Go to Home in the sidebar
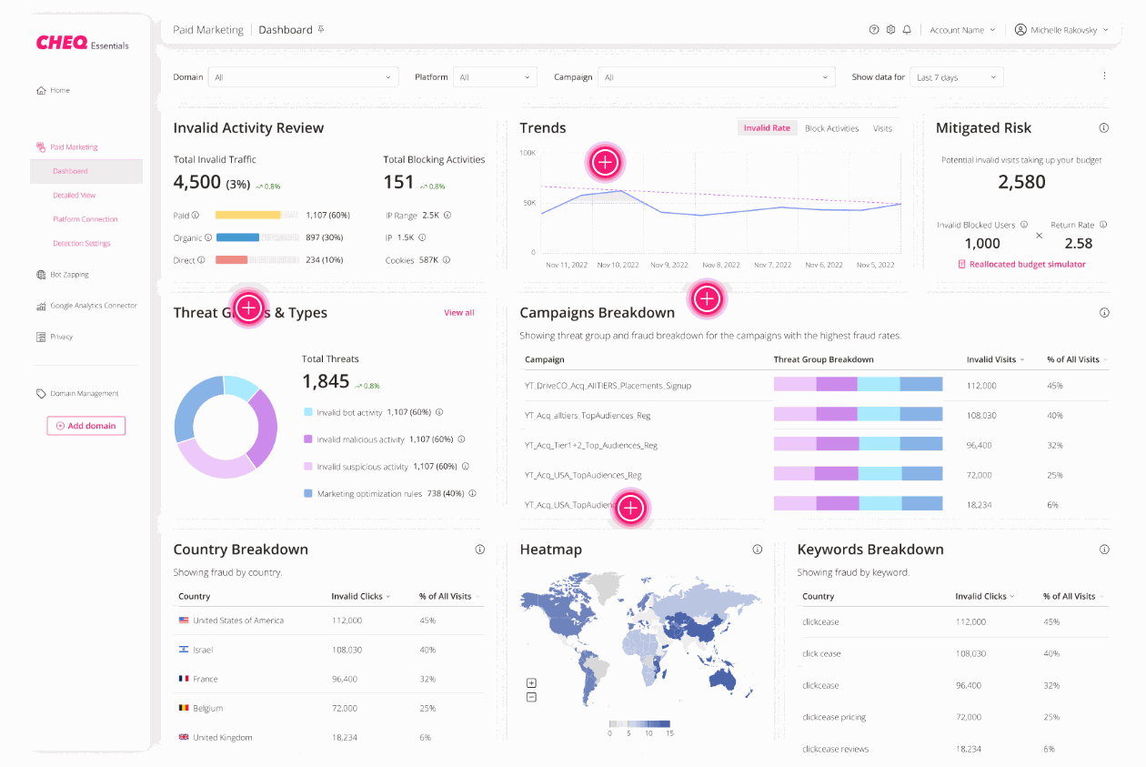 [x=54, y=90]
